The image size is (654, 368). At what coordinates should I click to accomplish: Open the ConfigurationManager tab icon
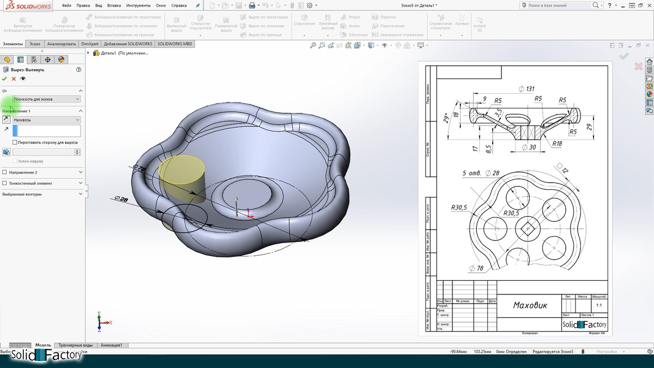[34, 59]
